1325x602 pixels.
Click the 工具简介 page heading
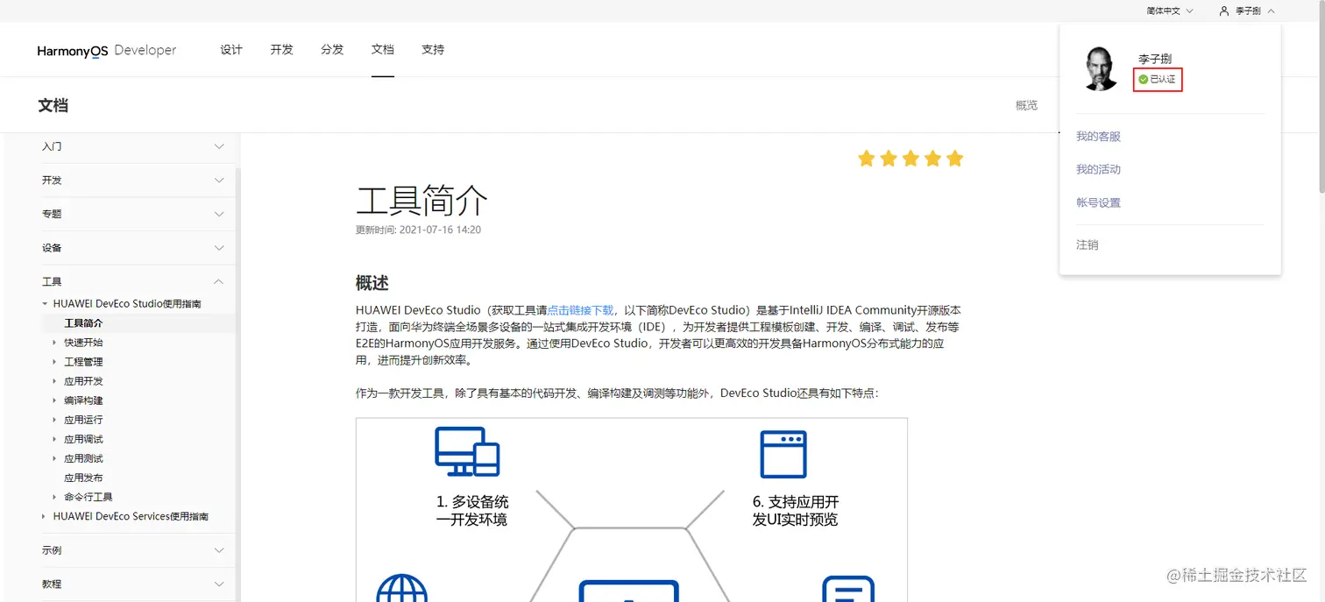[422, 201]
